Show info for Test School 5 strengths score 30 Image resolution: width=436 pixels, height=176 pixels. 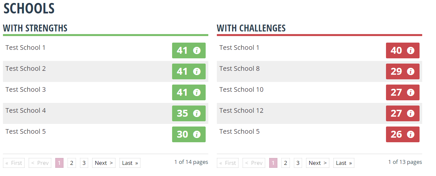pos(197,134)
